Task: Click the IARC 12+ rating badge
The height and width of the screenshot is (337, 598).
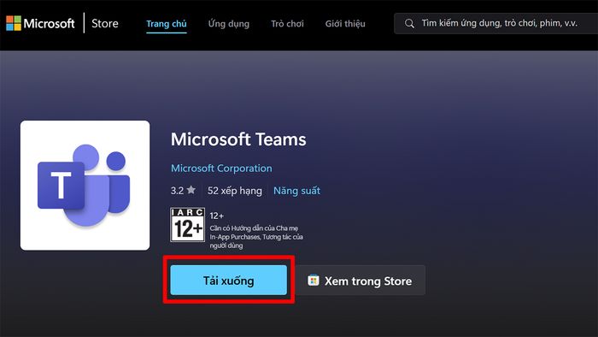Action: (188, 225)
